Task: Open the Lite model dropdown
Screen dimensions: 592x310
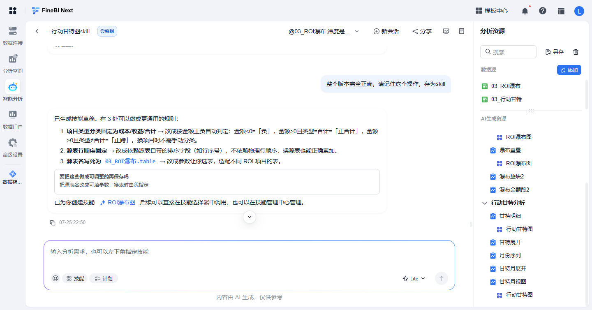Action: click(x=414, y=278)
